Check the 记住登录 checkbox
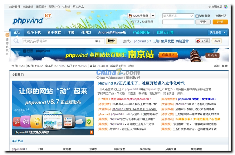This screenshot has width=235, height=155. pos(197,16)
